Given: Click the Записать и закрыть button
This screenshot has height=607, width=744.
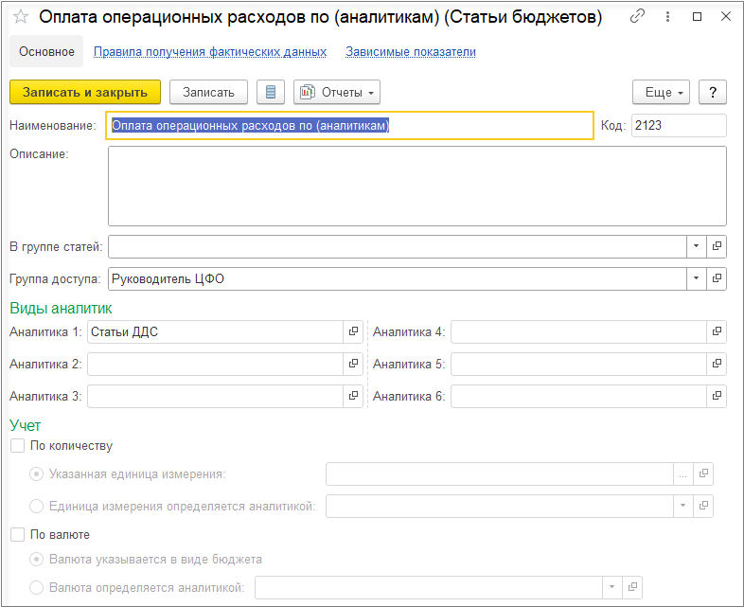Looking at the screenshot, I should [85, 92].
